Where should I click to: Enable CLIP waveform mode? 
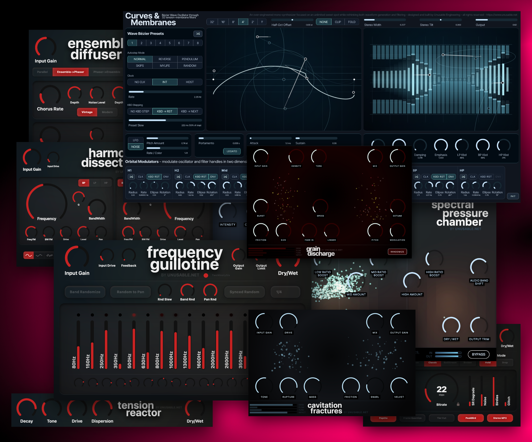pyautogui.click(x=338, y=22)
